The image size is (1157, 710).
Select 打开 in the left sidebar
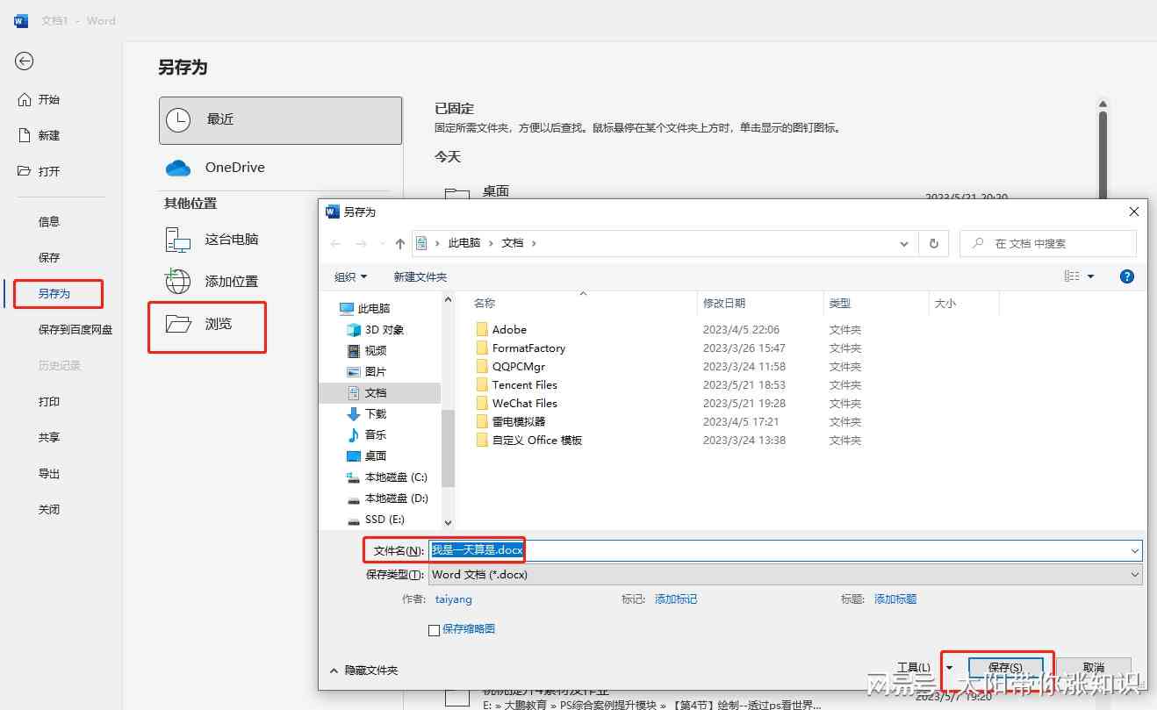click(x=40, y=171)
